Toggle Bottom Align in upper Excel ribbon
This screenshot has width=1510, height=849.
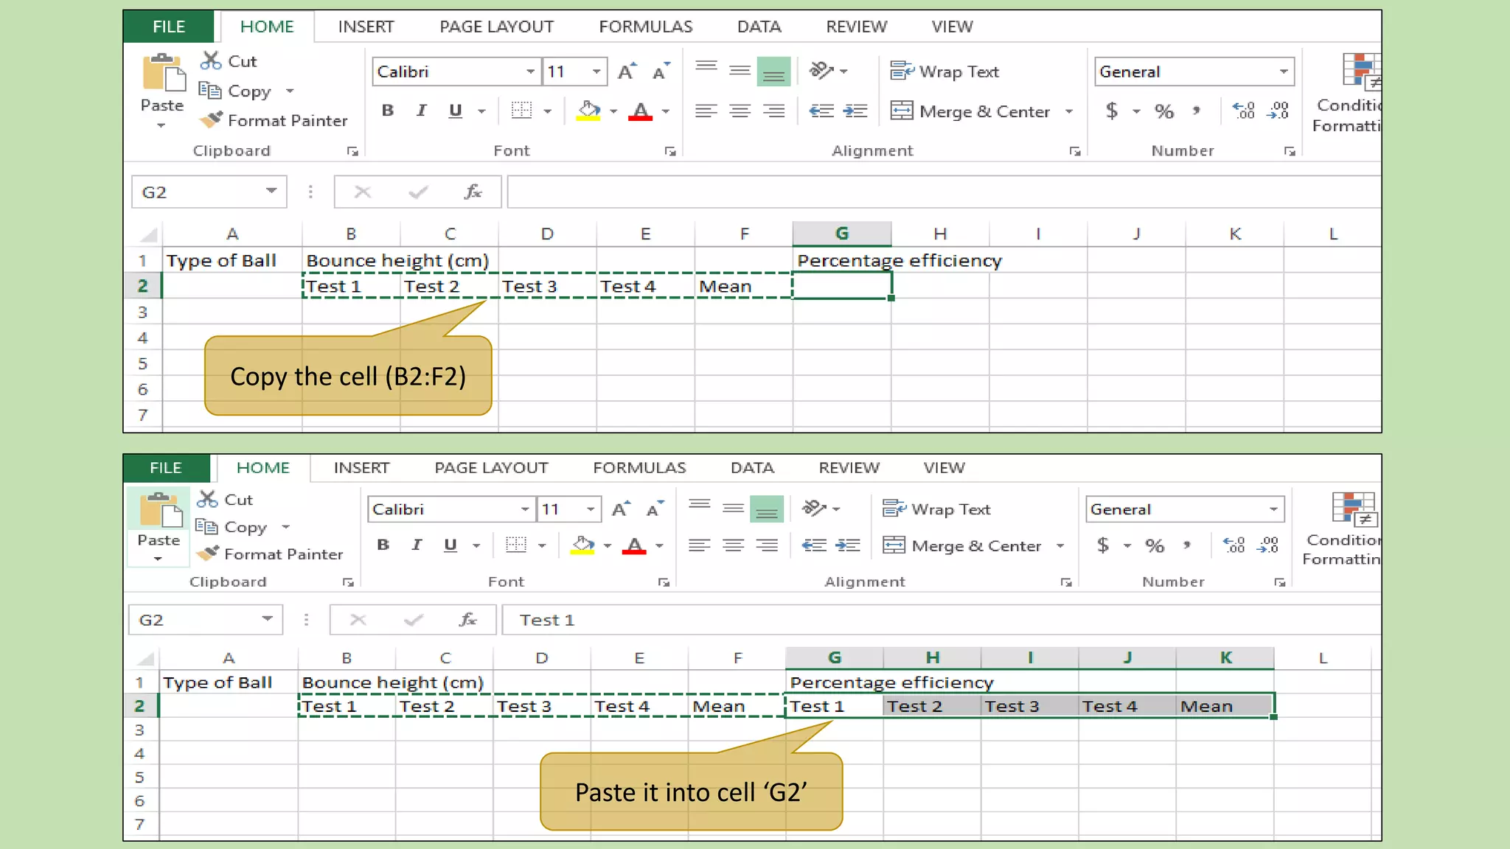tap(773, 71)
